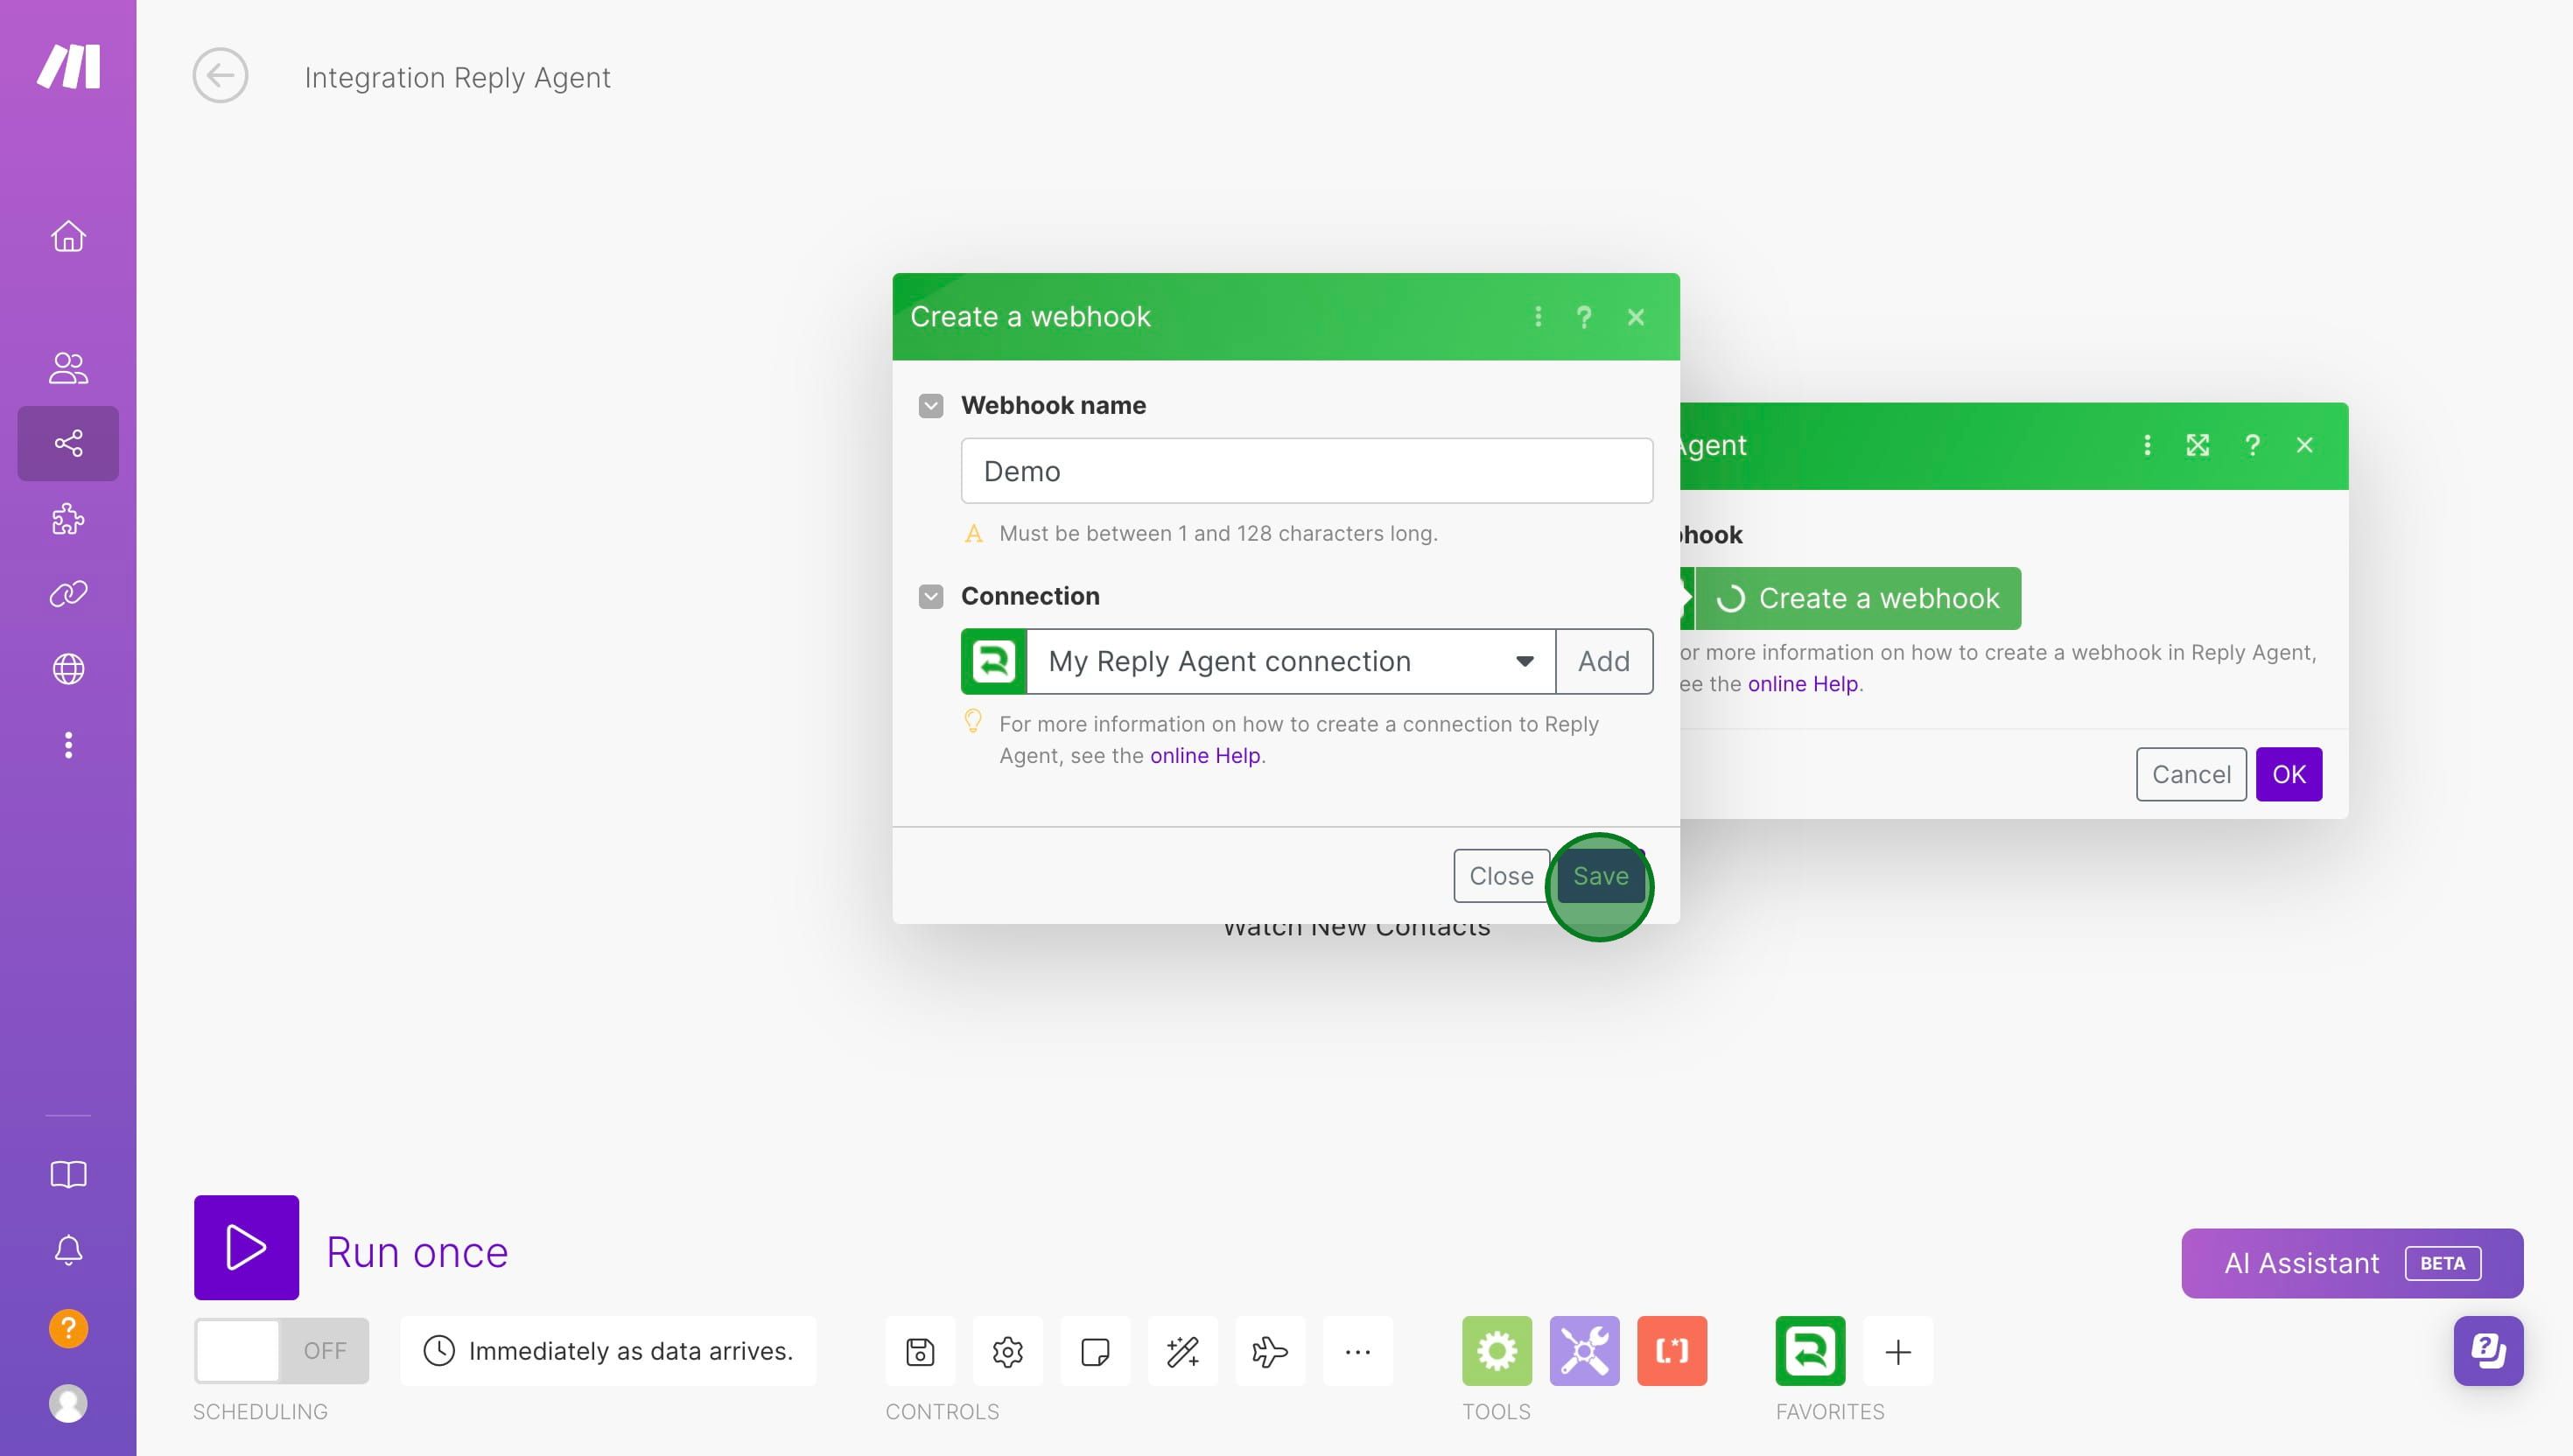
Task: Open the Webhooks globe icon in sidebar
Action: click(x=68, y=669)
